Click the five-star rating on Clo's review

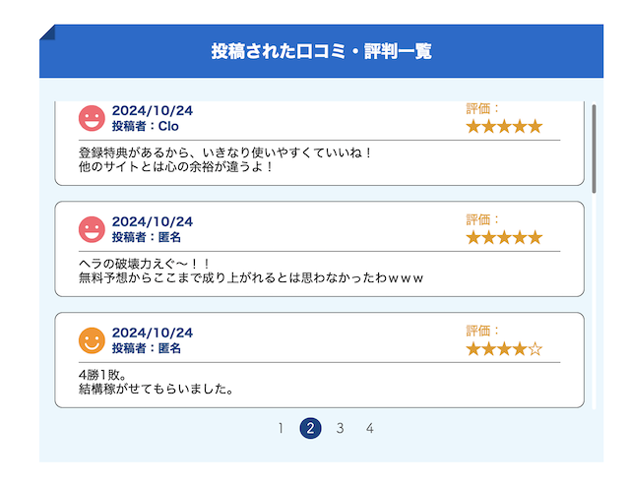[504, 127]
